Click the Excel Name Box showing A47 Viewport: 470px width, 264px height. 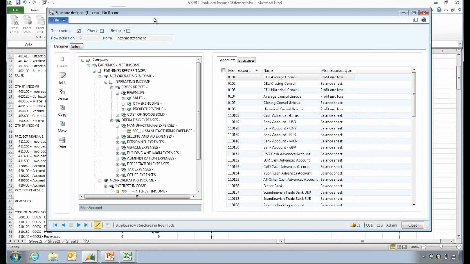[29, 44]
